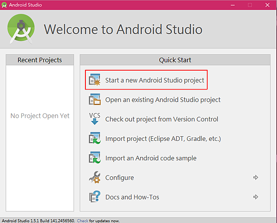Expand the Docs and How-Tos arrow
This screenshot has height=223, width=277.
coord(255,197)
